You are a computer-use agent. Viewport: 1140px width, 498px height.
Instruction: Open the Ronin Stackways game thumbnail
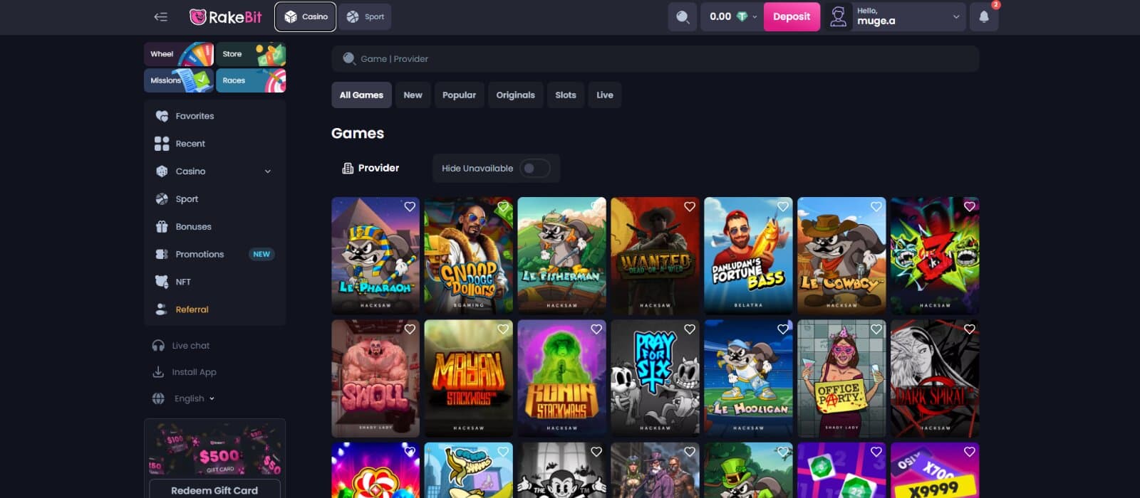point(561,378)
